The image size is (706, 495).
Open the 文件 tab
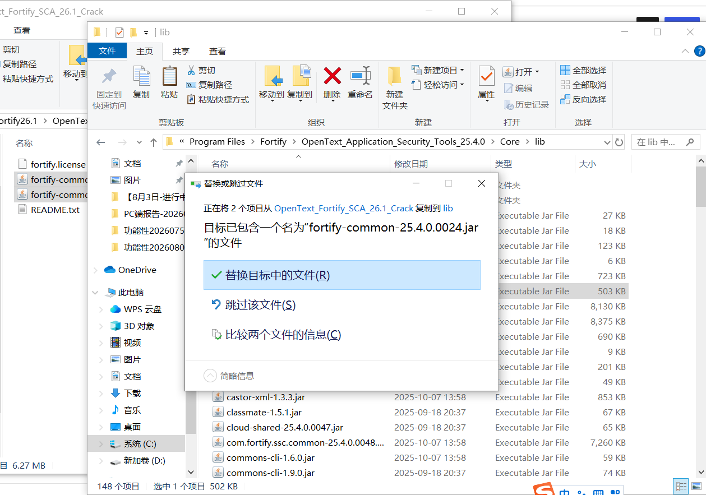pyautogui.click(x=107, y=51)
